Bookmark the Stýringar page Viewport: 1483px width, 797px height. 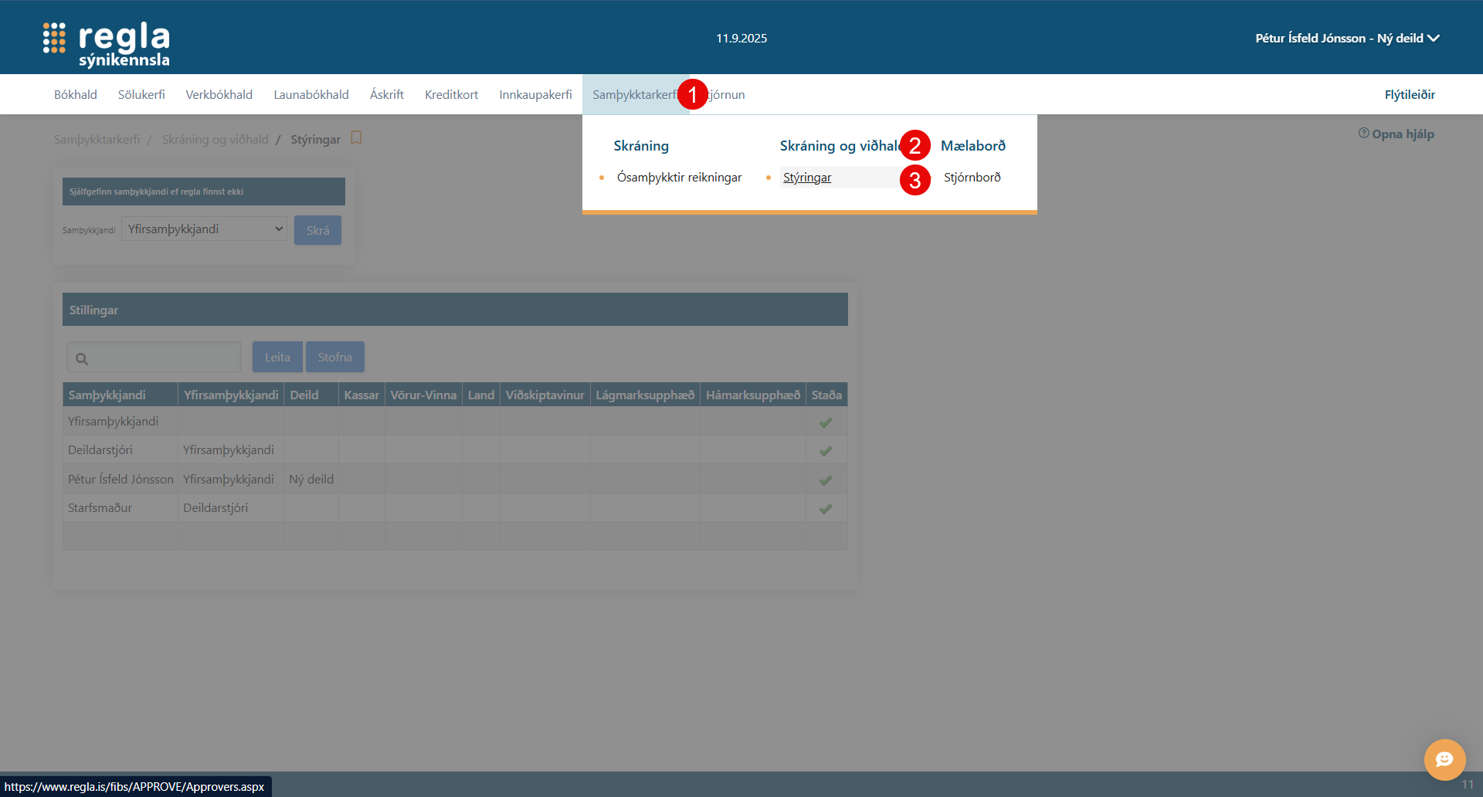[356, 138]
